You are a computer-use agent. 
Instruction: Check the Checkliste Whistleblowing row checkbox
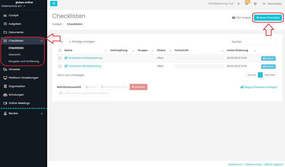click(x=60, y=66)
